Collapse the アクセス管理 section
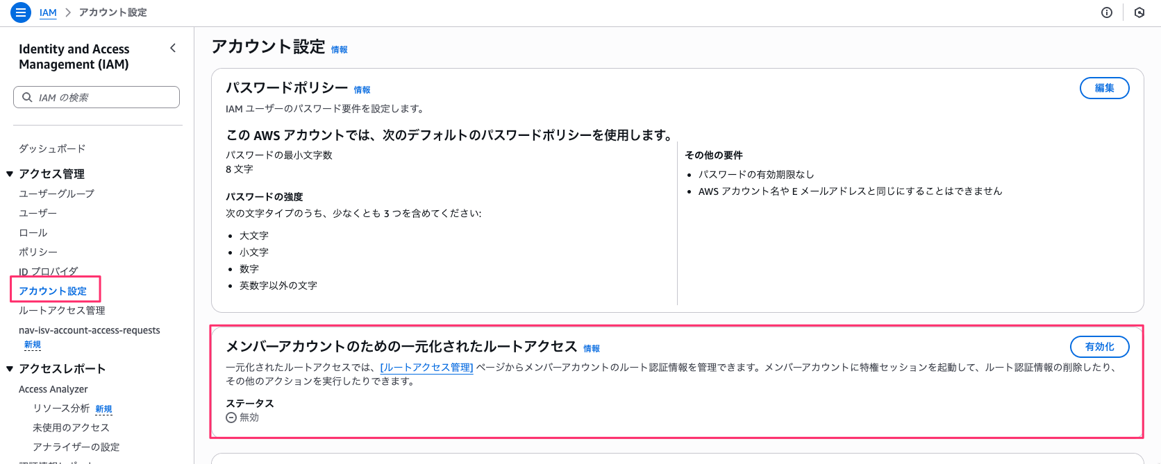Image resolution: width=1161 pixels, height=464 pixels. pyautogui.click(x=10, y=174)
